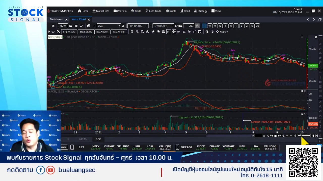Select the 10 period button
The height and width of the screenshot is (181, 323).
point(257,26)
